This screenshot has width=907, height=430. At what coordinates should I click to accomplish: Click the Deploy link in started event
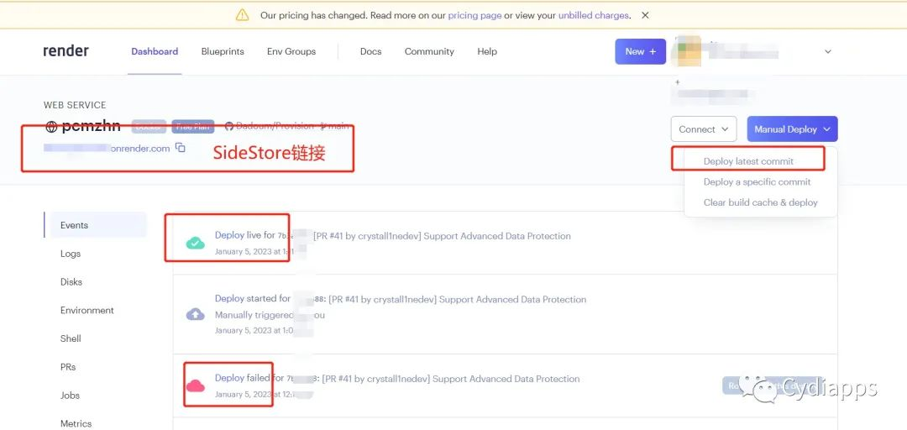[x=229, y=299]
